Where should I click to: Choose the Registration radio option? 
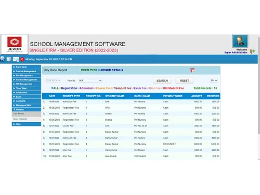pos(60,88)
